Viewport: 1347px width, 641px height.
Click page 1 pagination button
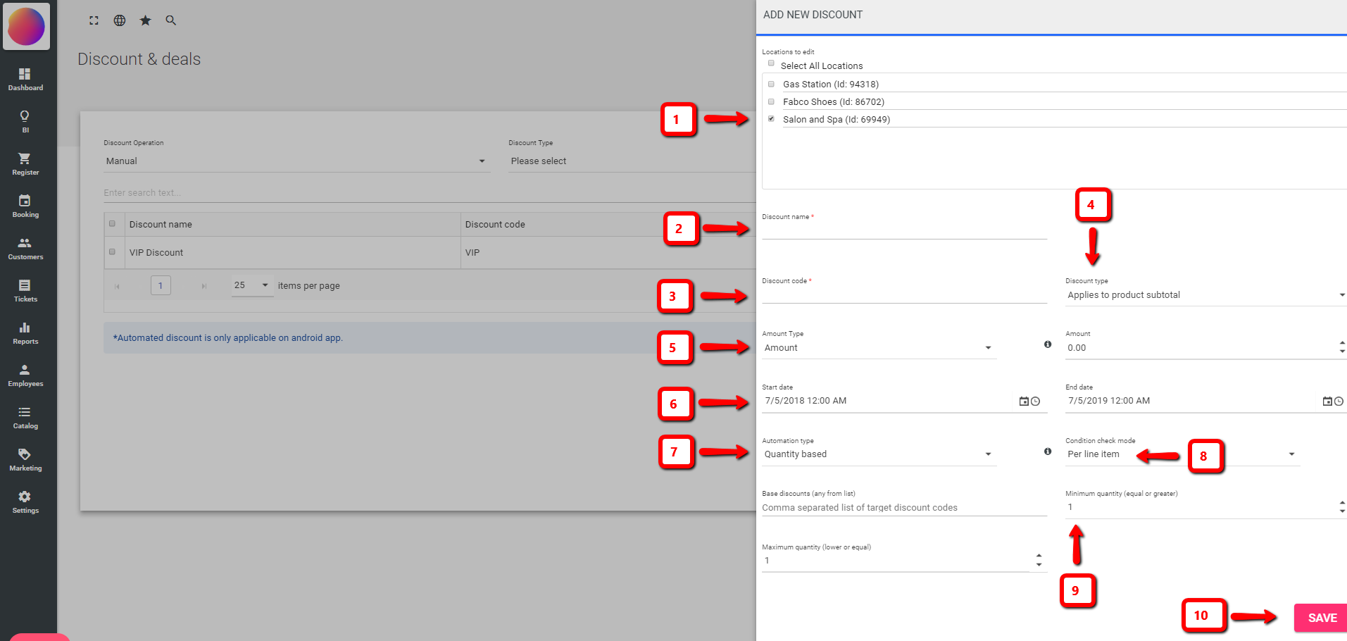(161, 285)
